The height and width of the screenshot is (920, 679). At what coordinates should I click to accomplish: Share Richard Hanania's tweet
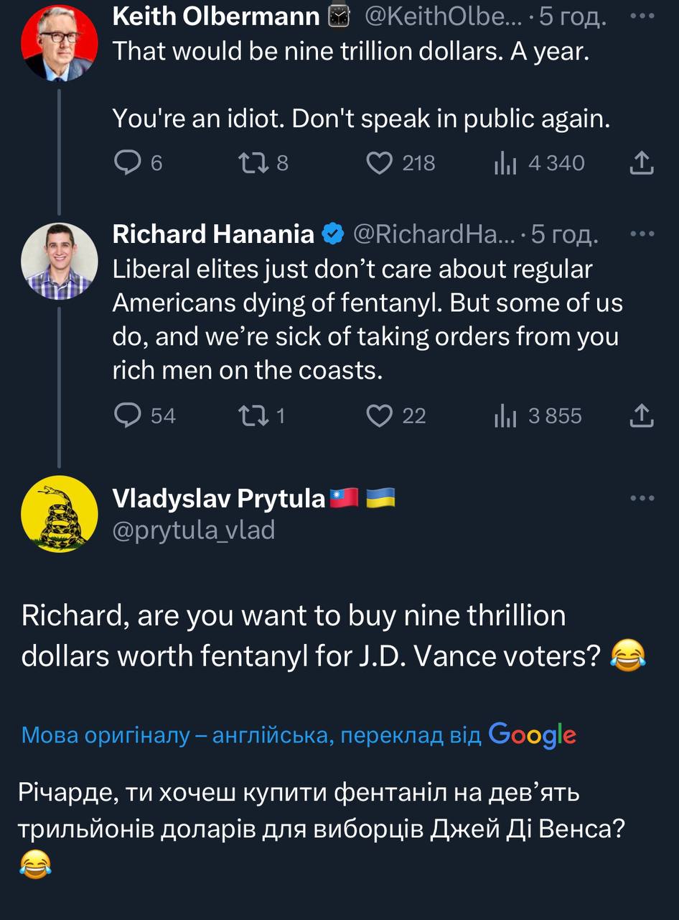641,416
